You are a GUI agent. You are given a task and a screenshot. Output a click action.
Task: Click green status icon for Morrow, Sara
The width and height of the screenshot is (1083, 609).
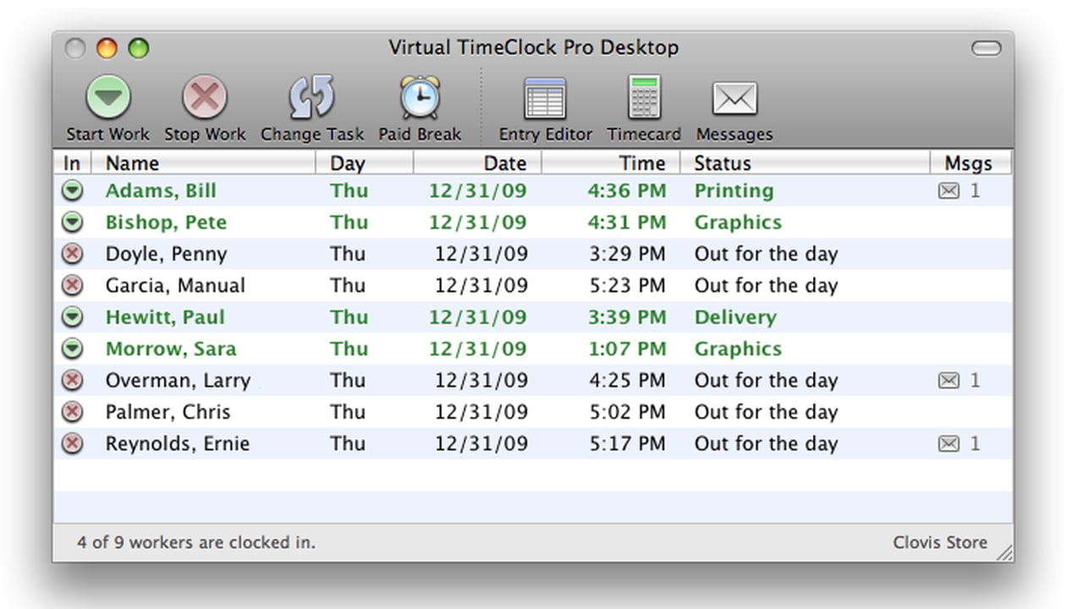point(73,348)
